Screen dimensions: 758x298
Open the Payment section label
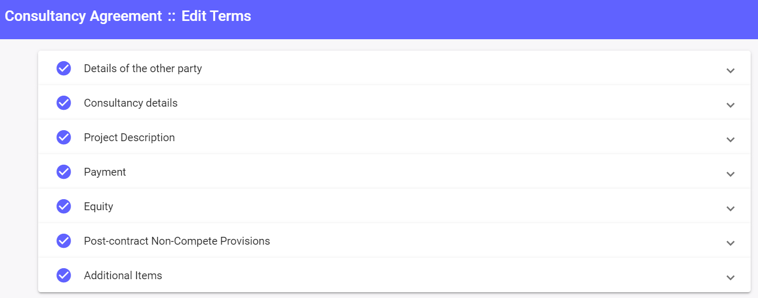pyautogui.click(x=105, y=172)
